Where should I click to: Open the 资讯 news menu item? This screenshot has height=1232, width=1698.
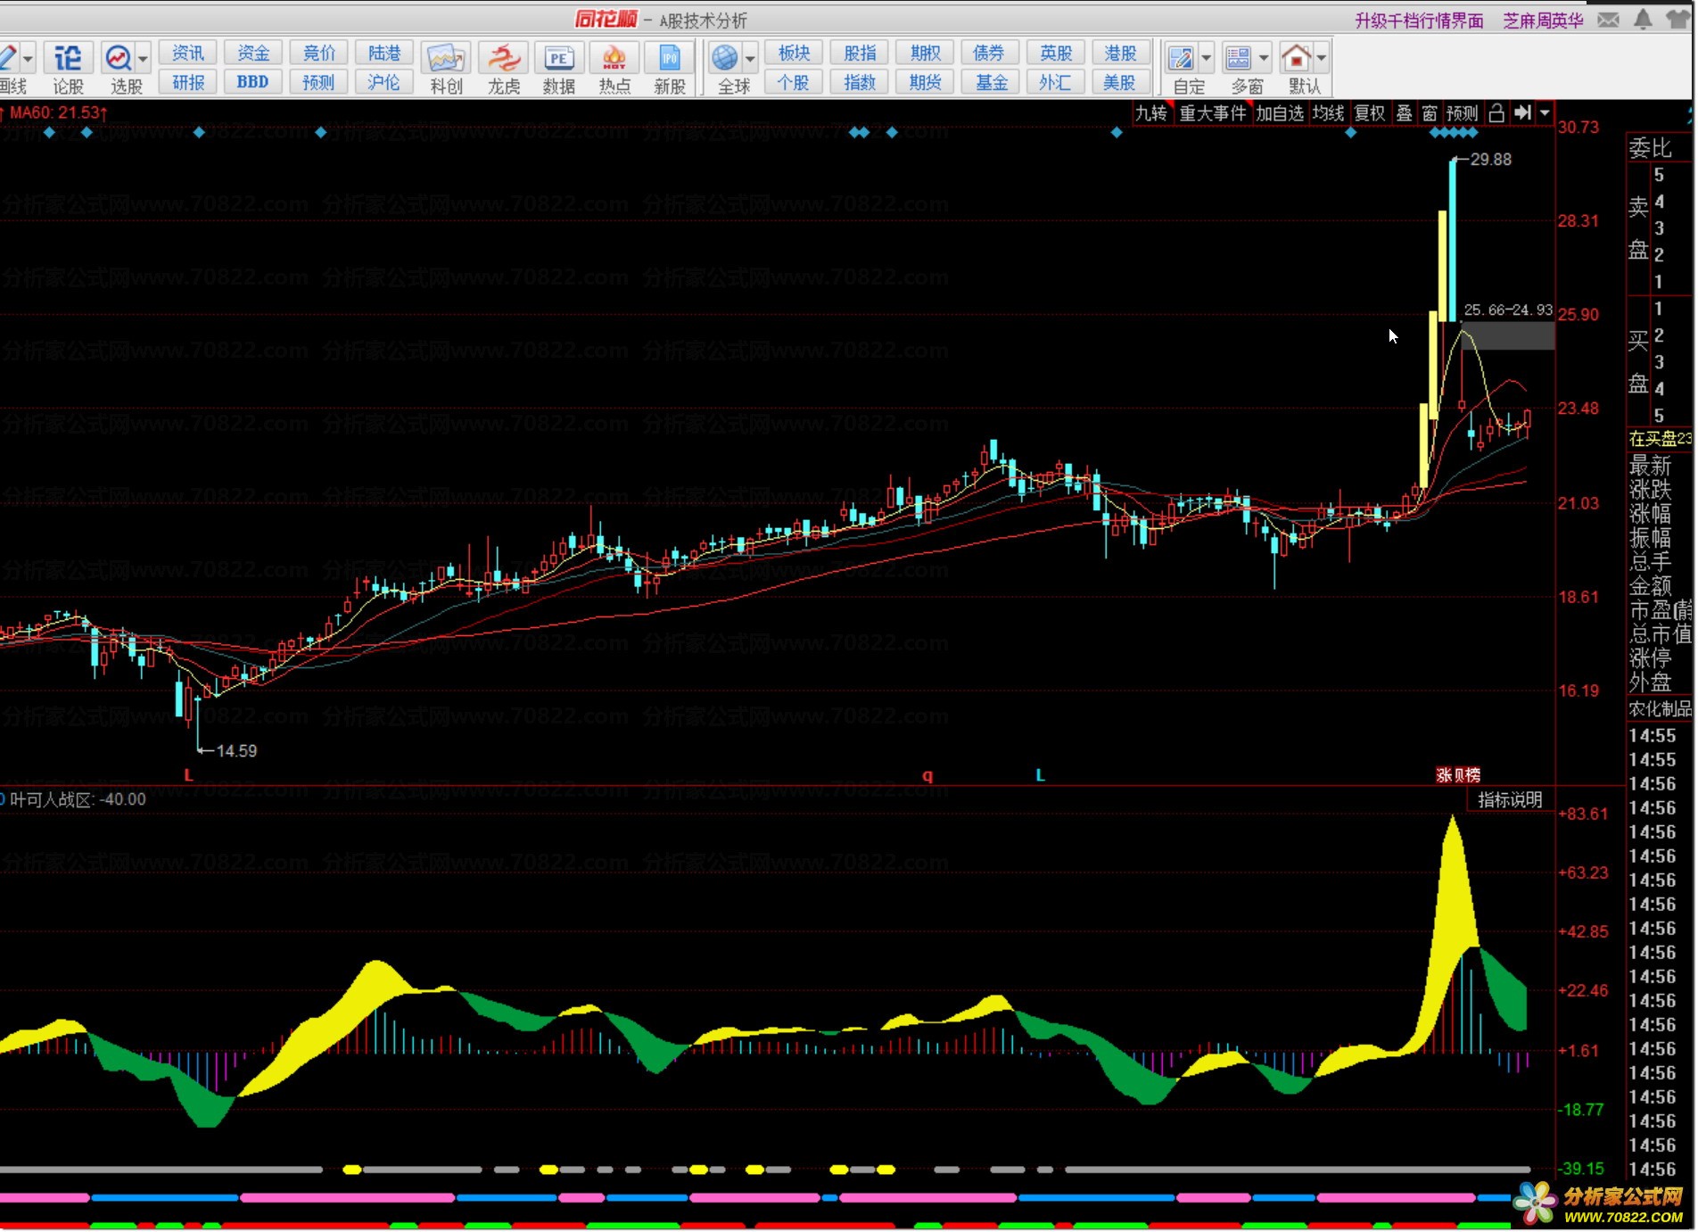[188, 54]
